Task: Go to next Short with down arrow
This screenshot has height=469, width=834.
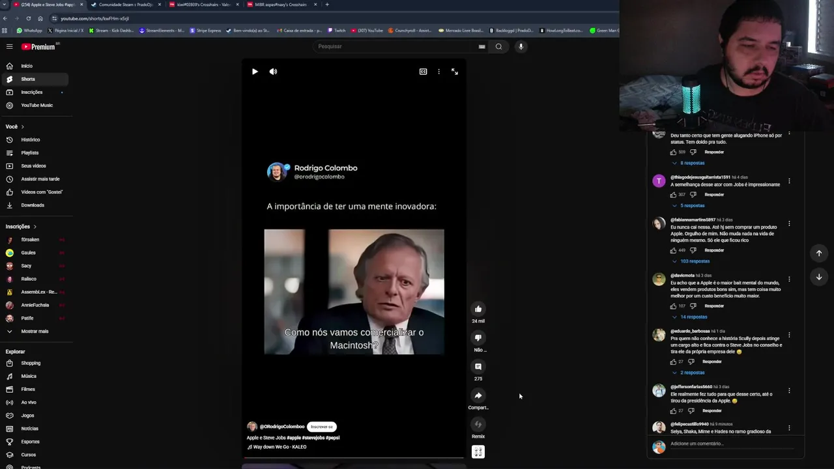Action: pyautogui.click(x=819, y=277)
